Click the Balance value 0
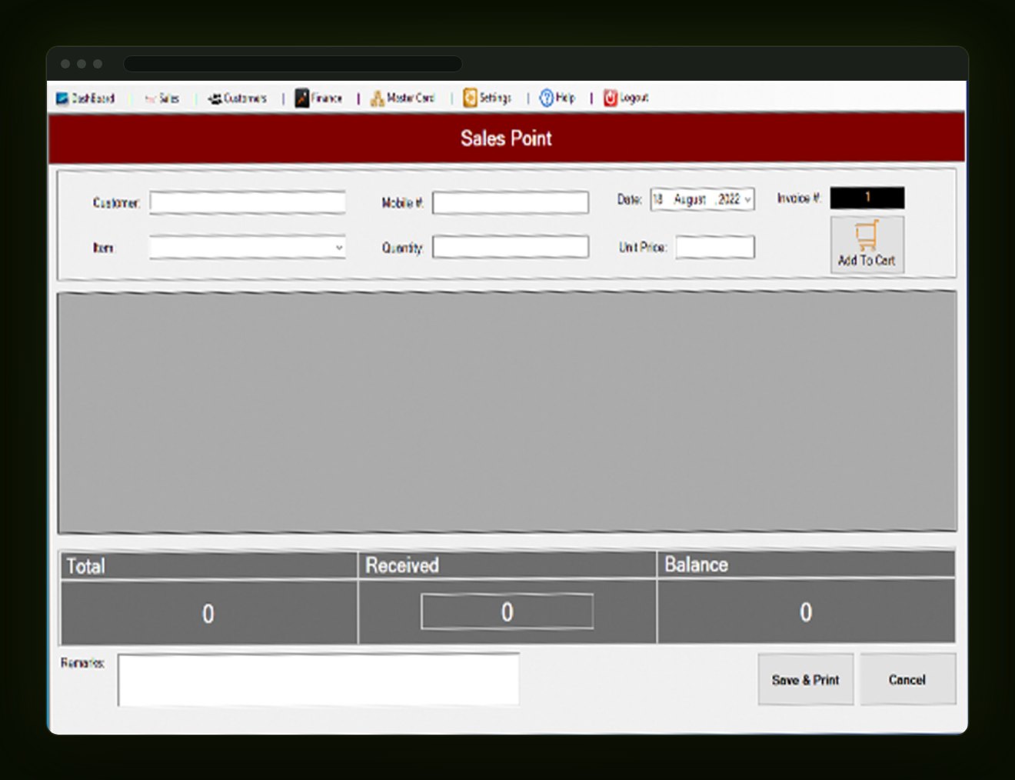This screenshot has height=780, width=1015. pos(806,612)
